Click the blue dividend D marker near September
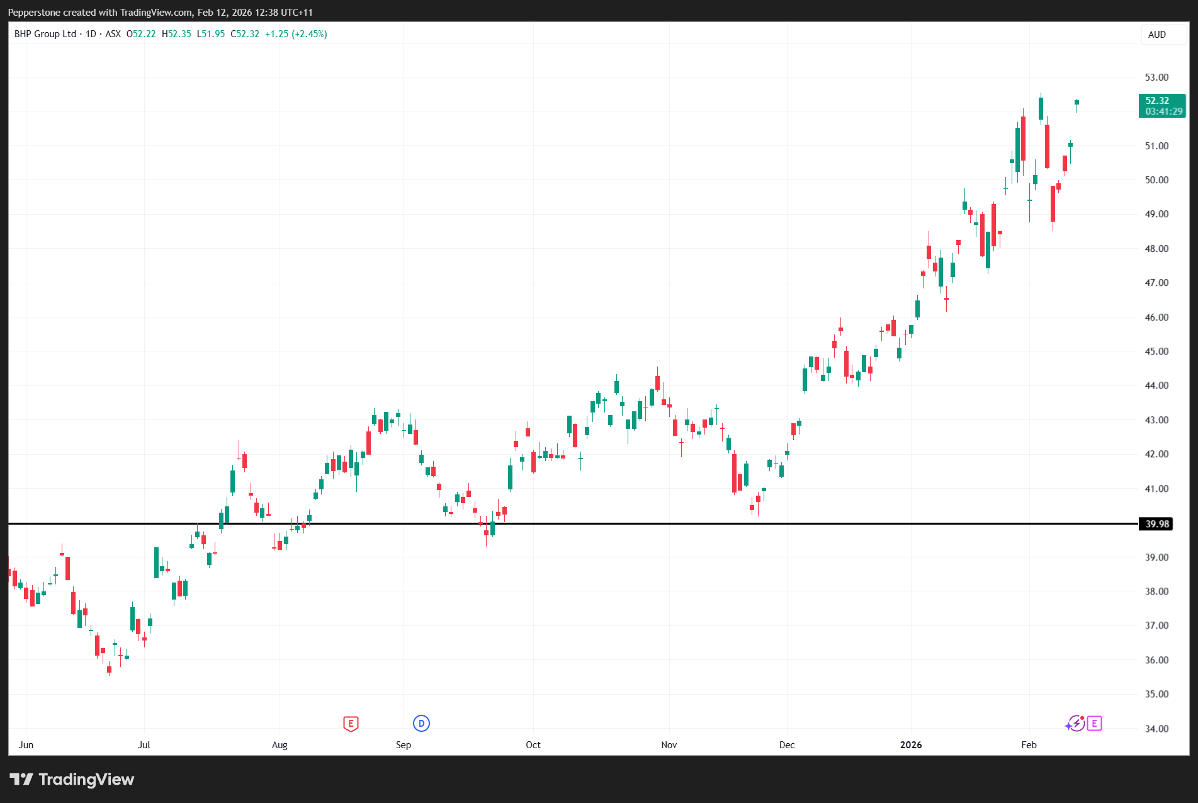 [421, 724]
